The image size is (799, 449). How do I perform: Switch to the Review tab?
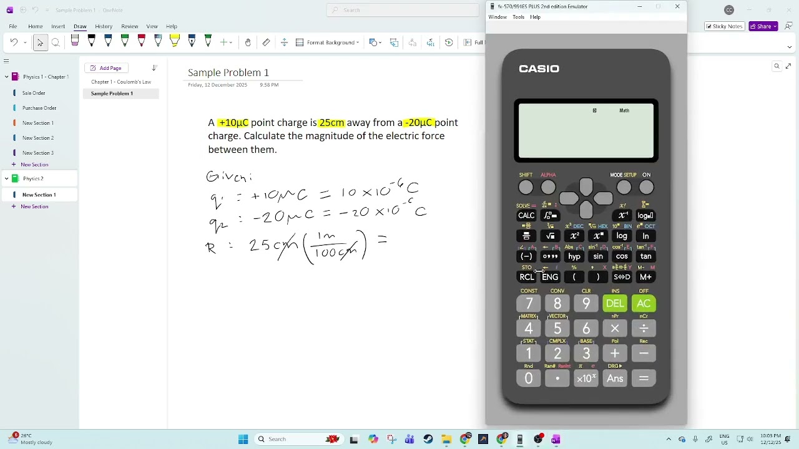tap(130, 27)
